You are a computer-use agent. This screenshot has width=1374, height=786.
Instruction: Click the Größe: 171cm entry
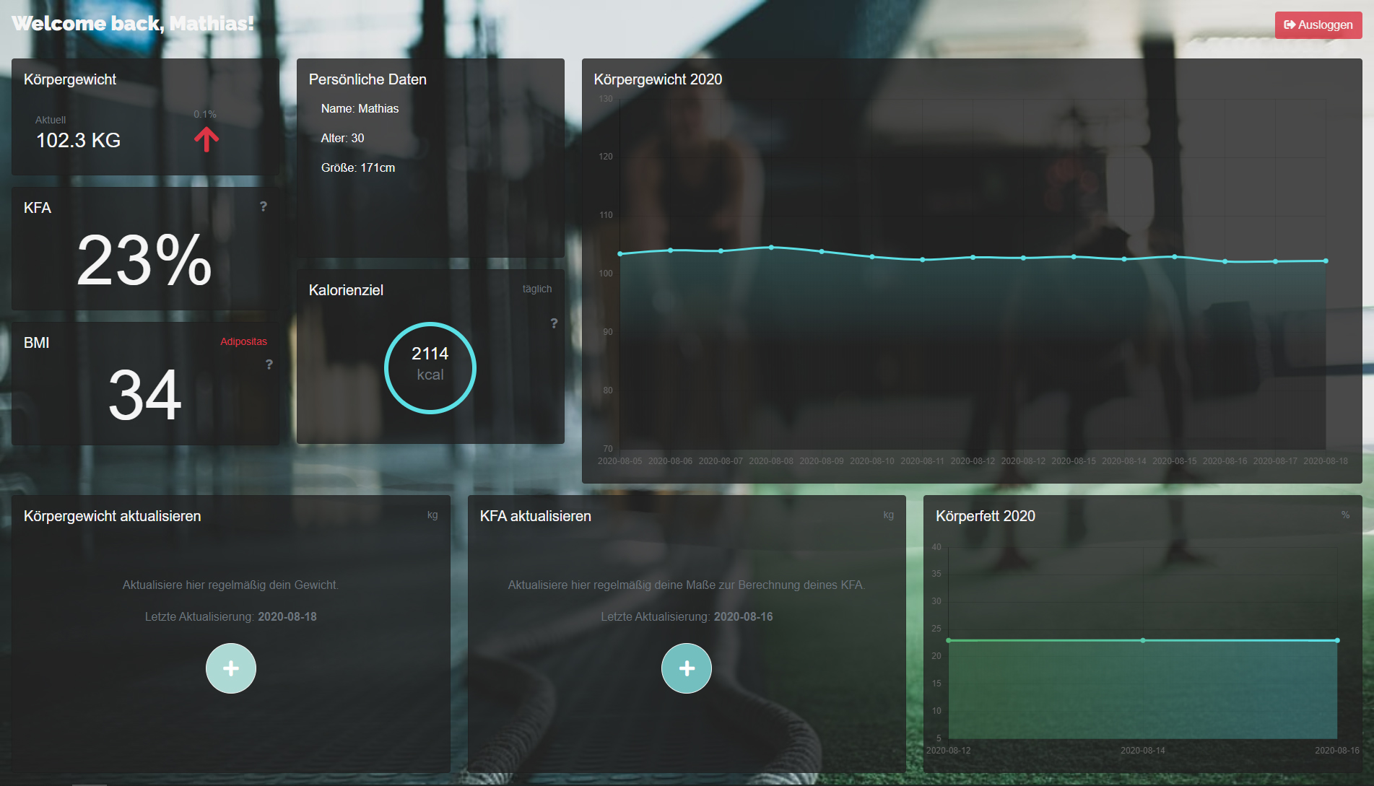click(358, 167)
